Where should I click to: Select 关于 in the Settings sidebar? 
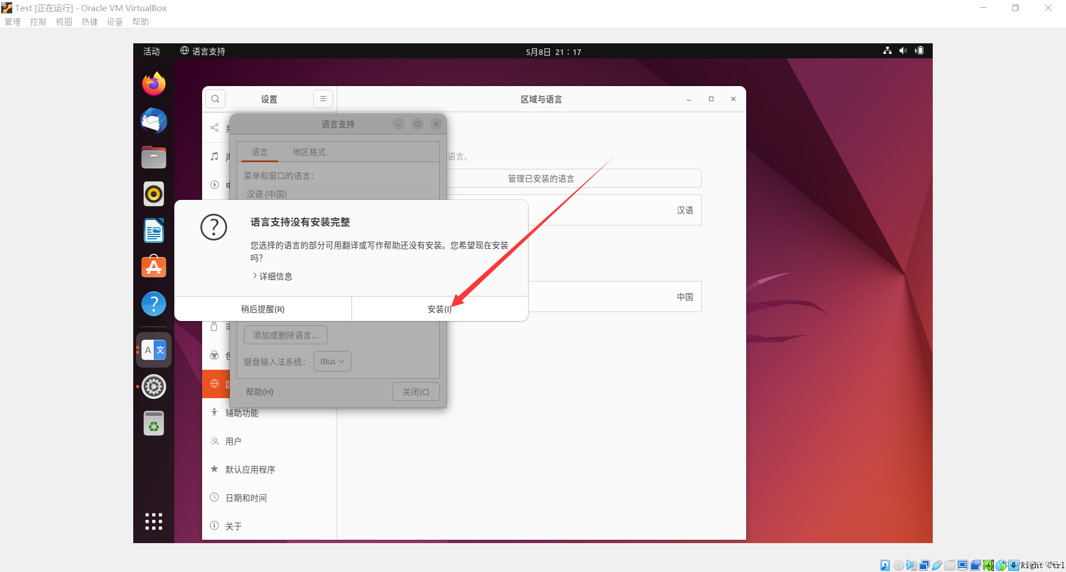(x=269, y=526)
